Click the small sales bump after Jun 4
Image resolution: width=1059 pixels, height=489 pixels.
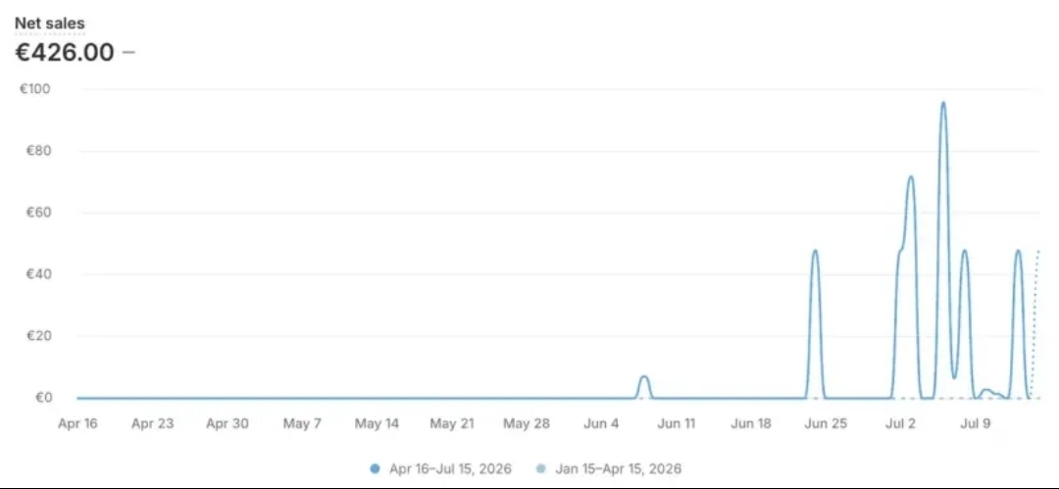pos(644,377)
